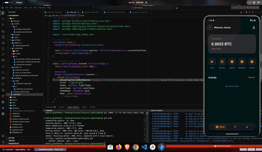Open the Testing flask icon in activity bar
The image size is (262, 152).
coord(3,48)
